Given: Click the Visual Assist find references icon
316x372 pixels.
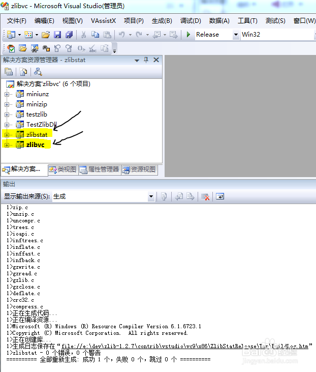Looking at the screenshot, I should point(46,48).
